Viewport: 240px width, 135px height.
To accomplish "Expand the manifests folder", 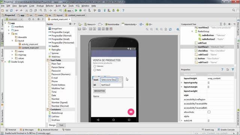I will click(x=9, y=27).
